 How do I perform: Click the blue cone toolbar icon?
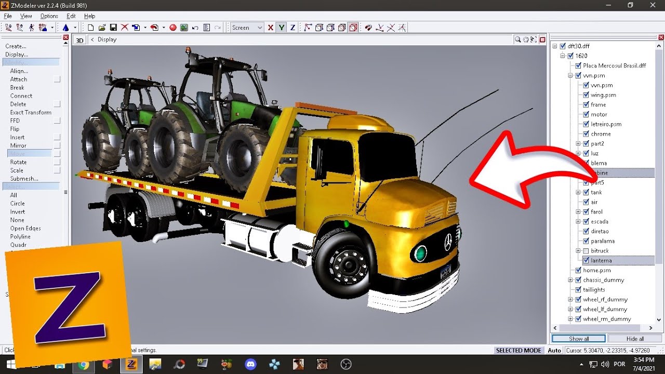(x=65, y=28)
